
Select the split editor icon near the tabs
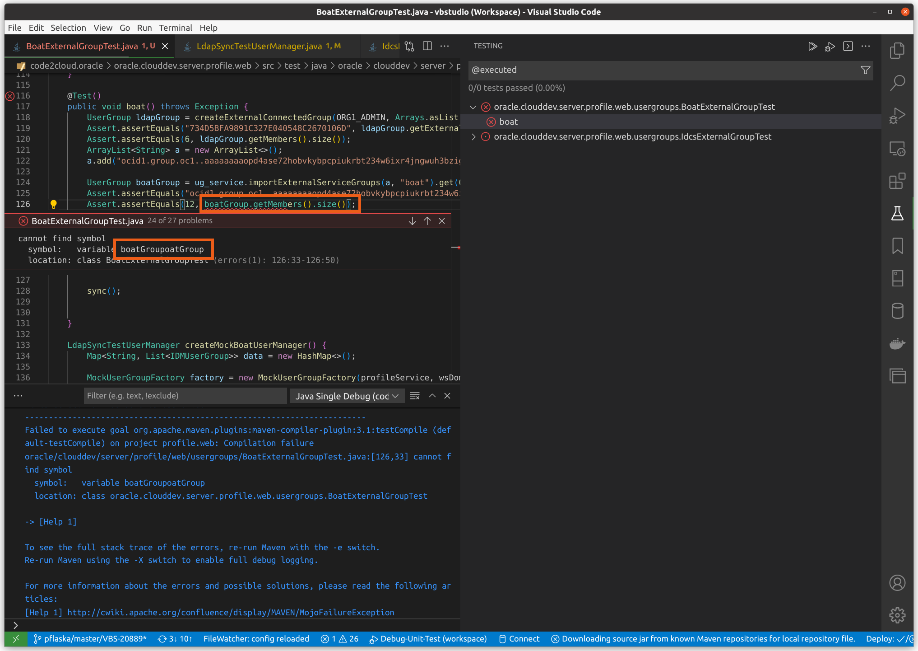coord(427,46)
